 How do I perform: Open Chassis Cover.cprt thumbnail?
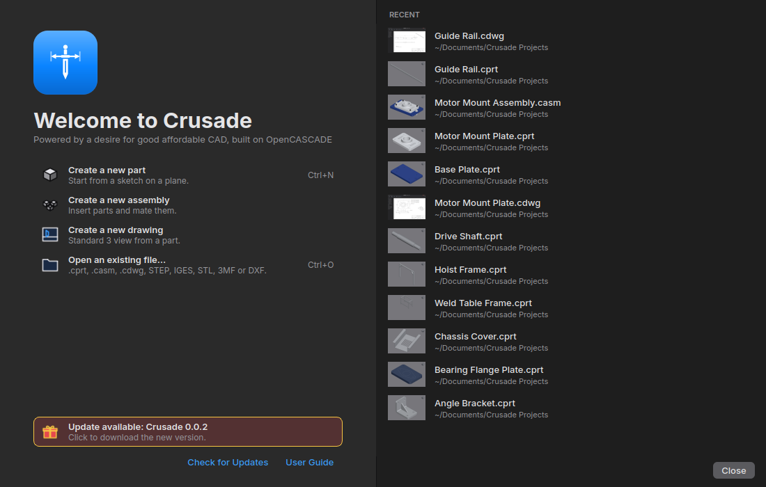(407, 341)
